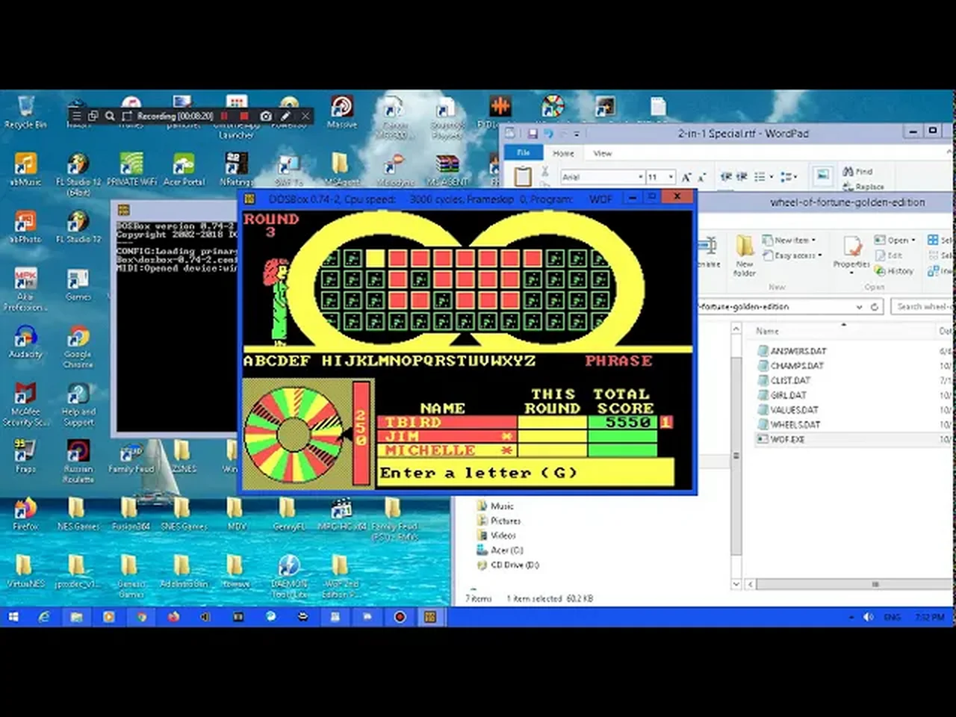The image size is (956, 717).
Task: Expand the Arial font family dropdown
Action: [x=640, y=177]
